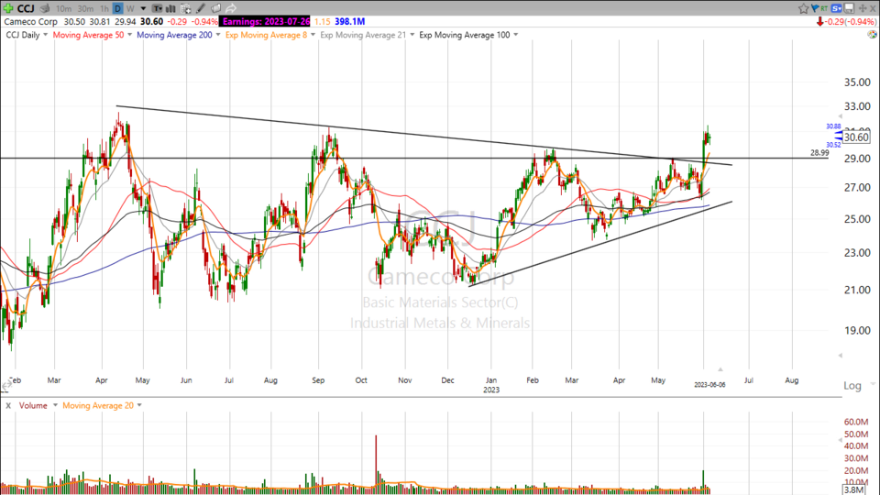Click the 3.8M volume axis label
Screen dimensions: 880x495
[853, 489]
